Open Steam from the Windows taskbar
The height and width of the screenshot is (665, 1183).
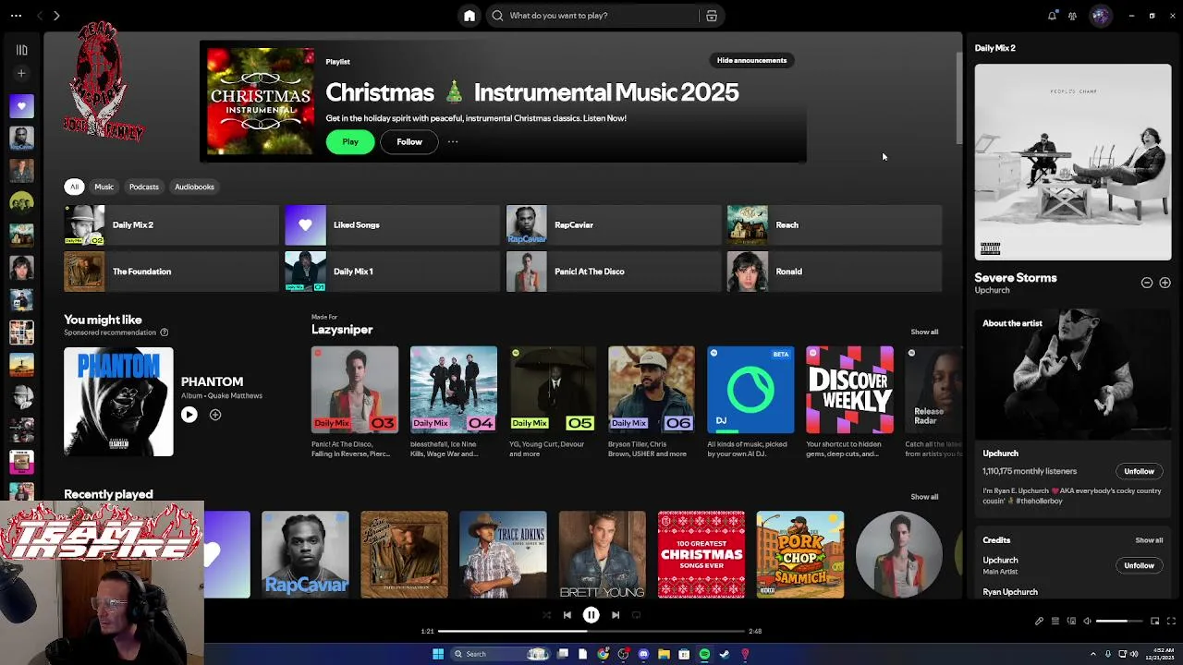click(725, 654)
